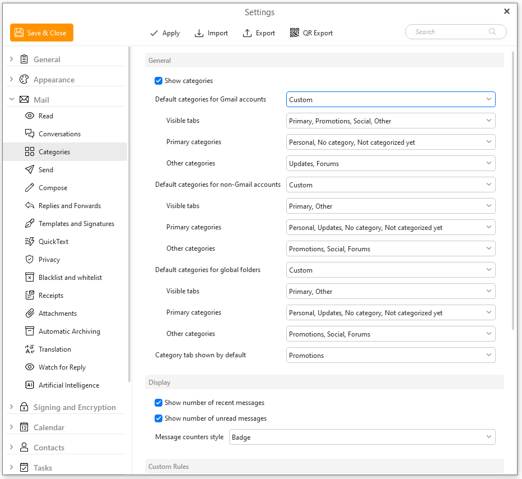The height and width of the screenshot is (479, 522).
Task: Click the Translation icon
Action: [x=30, y=349]
